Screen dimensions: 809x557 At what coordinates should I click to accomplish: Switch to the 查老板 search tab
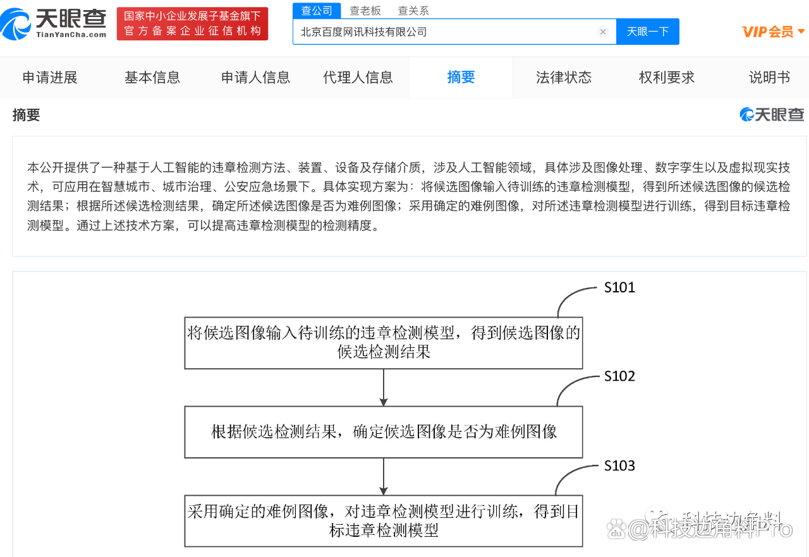point(365,11)
